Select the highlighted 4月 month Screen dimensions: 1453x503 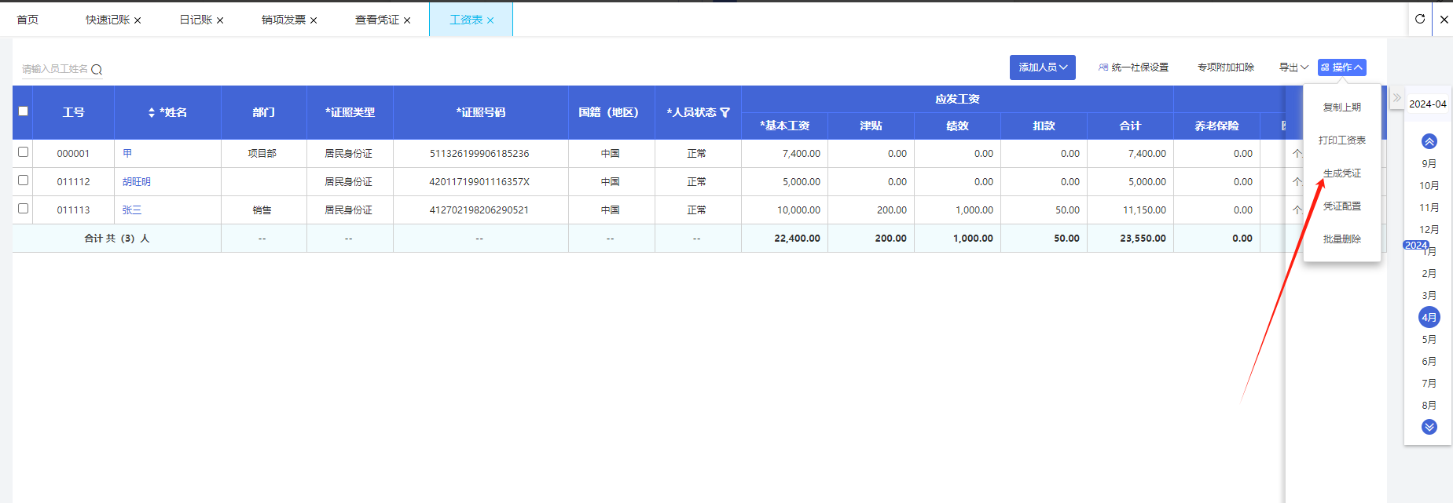(x=1429, y=317)
